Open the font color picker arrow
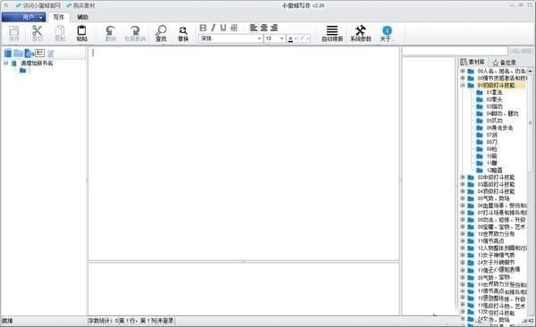 [x=296, y=39]
